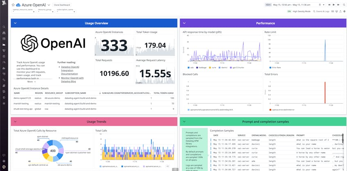Star the Azure OpenAI dashboard as favorite
347x171 pixels.
pos(13,5)
